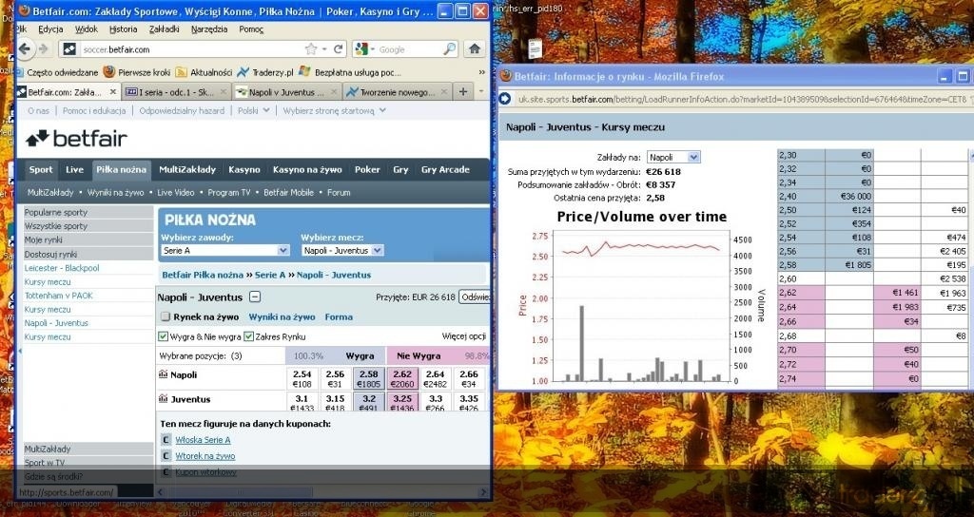Open the Wybierz zawody Serie A dropdown

click(224, 250)
